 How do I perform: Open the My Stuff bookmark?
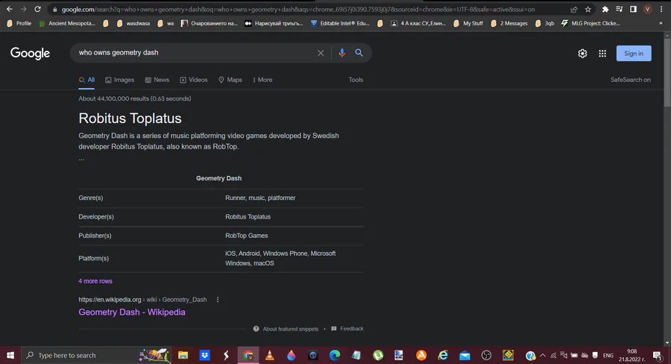468,23
